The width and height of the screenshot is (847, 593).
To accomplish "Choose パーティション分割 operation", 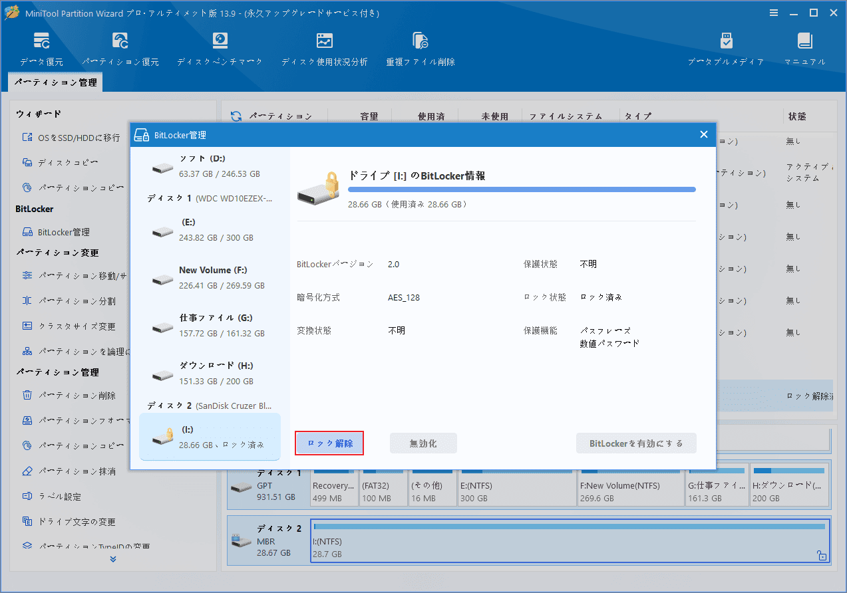I will point(69,301).
